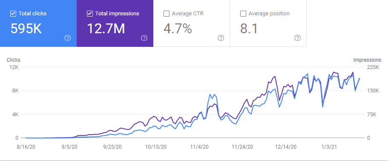Image resolution: width=388 pixels, height=161 pixels.
Task: Uncheck the Total clicks checkbox
Action: click(13, 14)
